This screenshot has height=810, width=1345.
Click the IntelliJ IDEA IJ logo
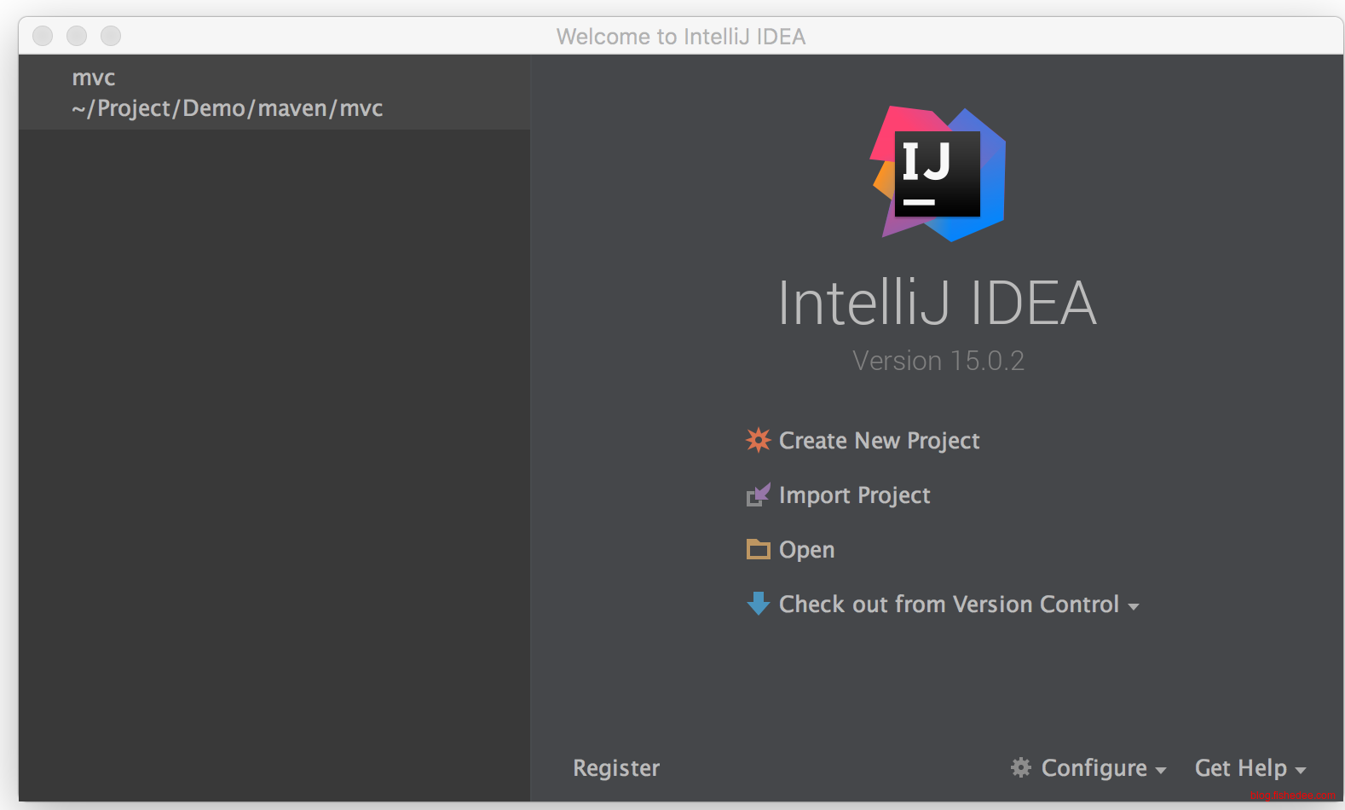(x=938, y=174)
